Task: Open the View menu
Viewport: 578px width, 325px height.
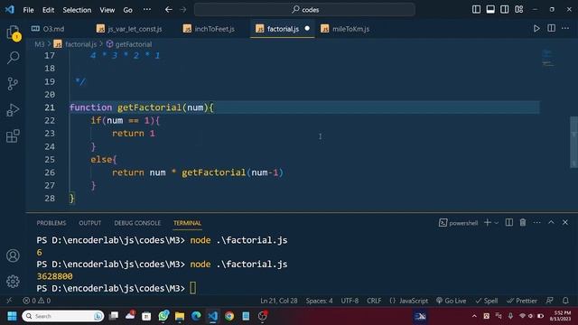Action: pyautogui.click(x=107, y=10)
